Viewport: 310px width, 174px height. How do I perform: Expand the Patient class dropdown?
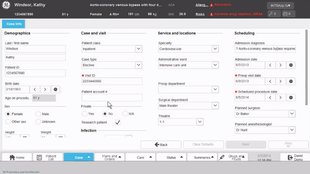click(x=139, y=49)
